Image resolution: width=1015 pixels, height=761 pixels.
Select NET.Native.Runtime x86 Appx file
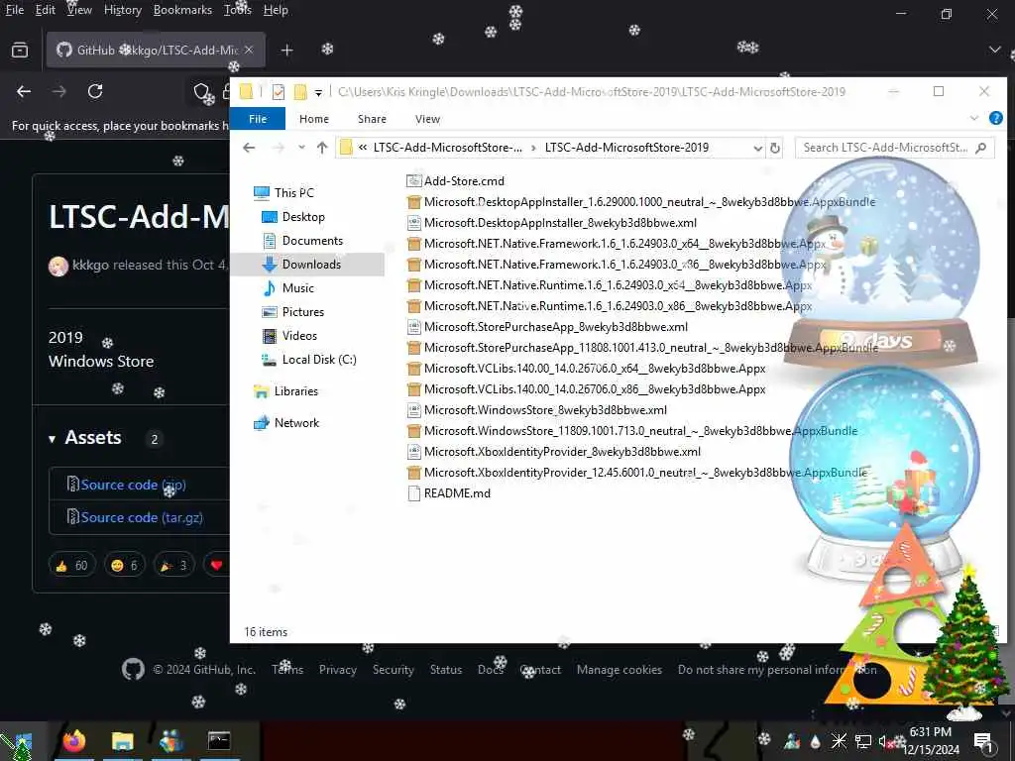610,306
